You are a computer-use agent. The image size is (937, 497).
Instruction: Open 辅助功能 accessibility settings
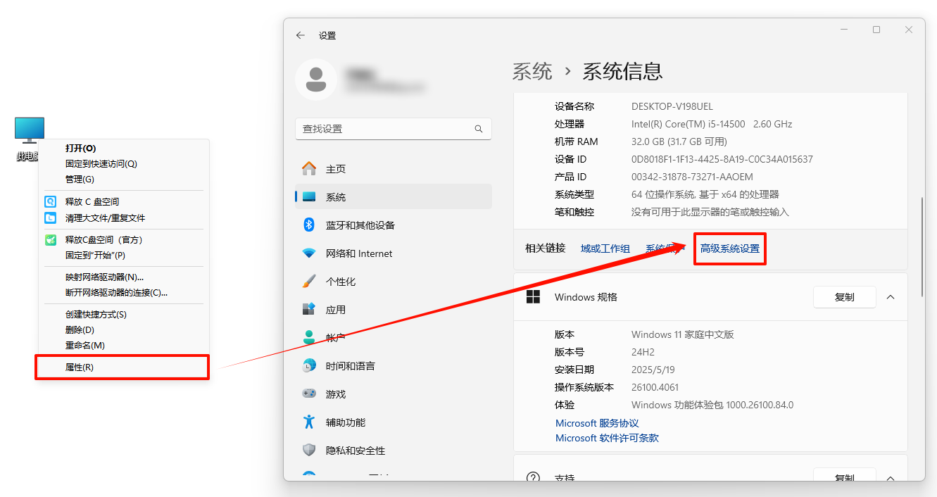tap(345, 422)
